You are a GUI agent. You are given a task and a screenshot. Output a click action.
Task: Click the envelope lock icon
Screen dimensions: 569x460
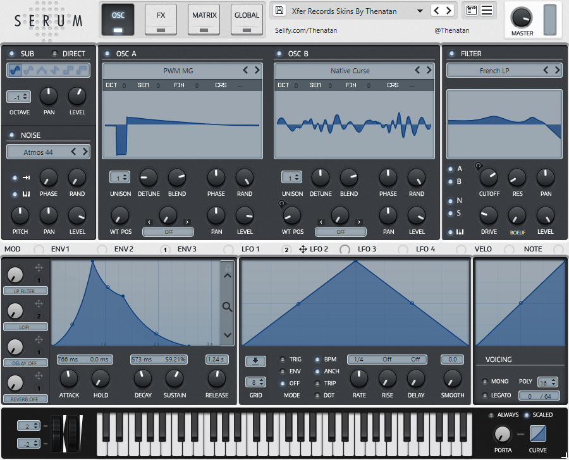click(228, 268)
